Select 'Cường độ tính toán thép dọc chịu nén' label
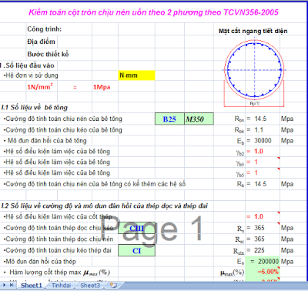Screen dimensions: 308x291 59,239
